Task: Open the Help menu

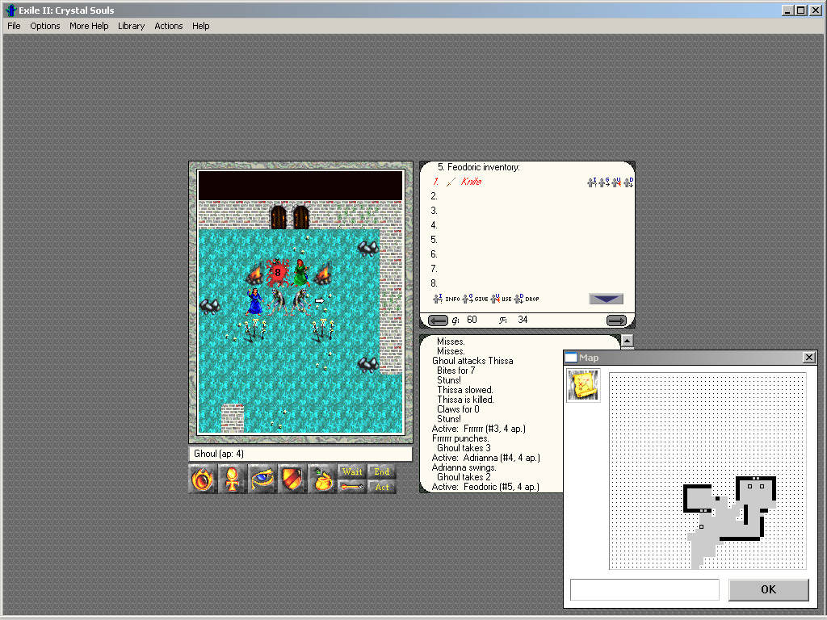Action: 200,26
